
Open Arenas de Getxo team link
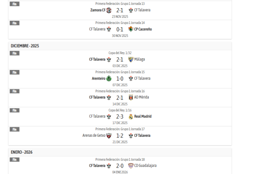click(x=94, y=135)
